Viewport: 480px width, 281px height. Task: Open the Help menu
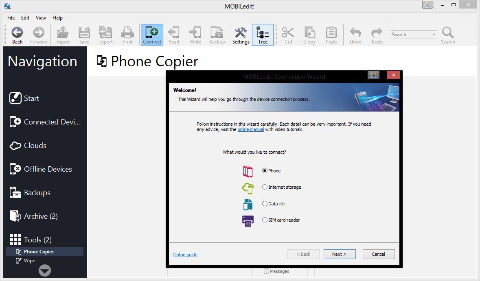pyautogui.click(x=57, y=18)
